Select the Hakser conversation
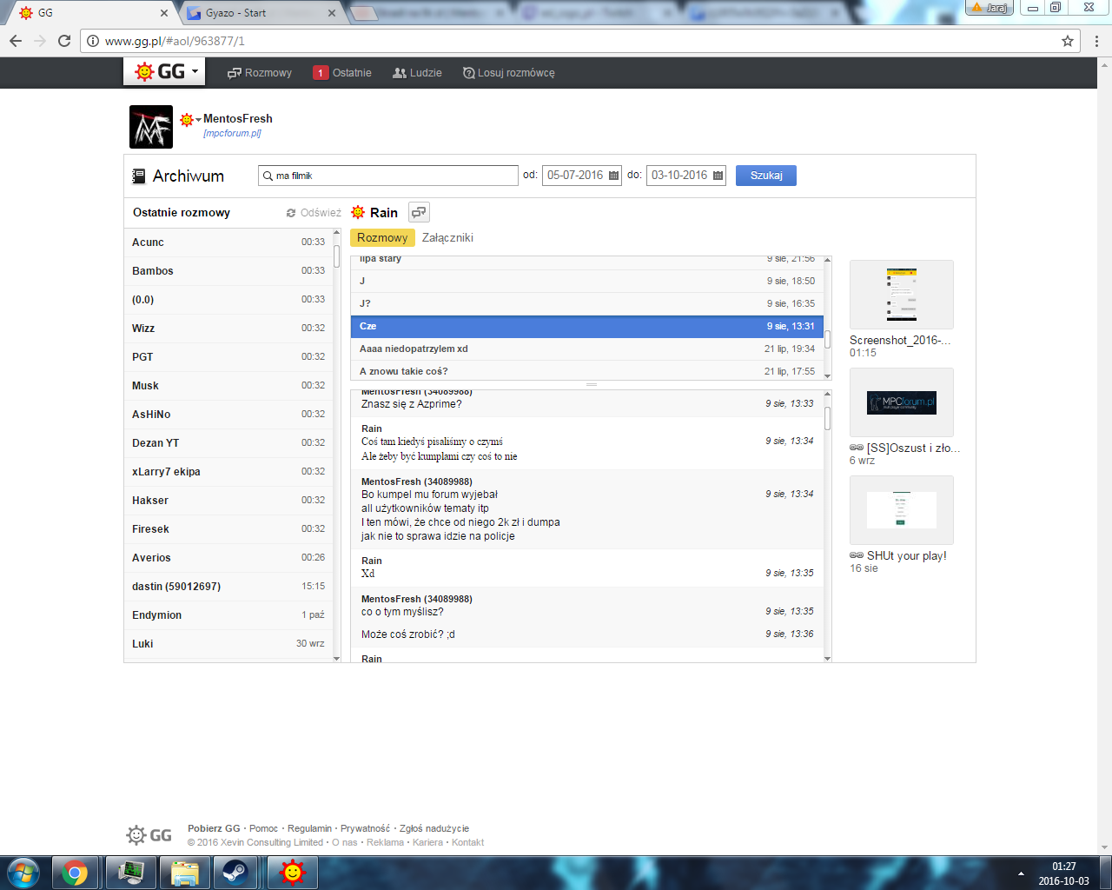1112x890 pixels. click(228, 501)
